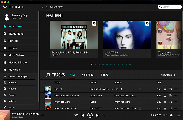Navigate forward with the right arrow
This screenshot has height=120, width=183.
(x=47, y=7)
